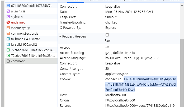
Task: Select the all.min.css request
Action: (31, 11)
